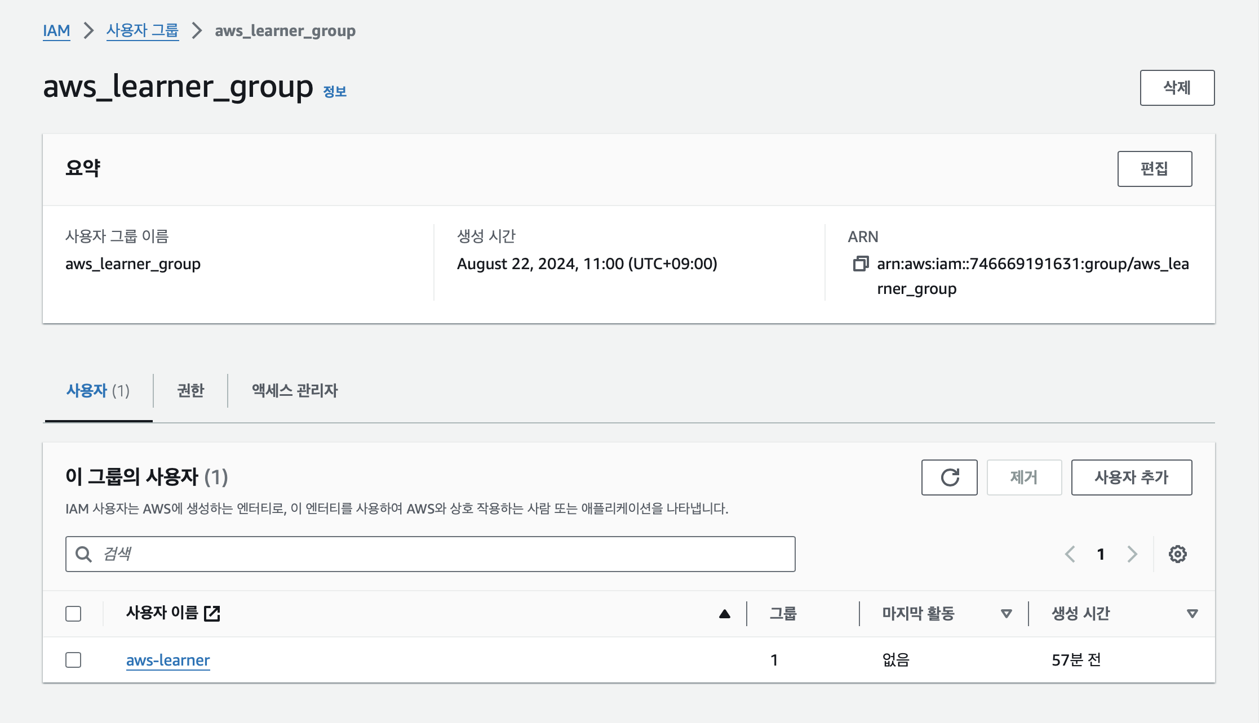
Task: Click the group name value aws_learner_group in summary
Action: pos(133,264)
